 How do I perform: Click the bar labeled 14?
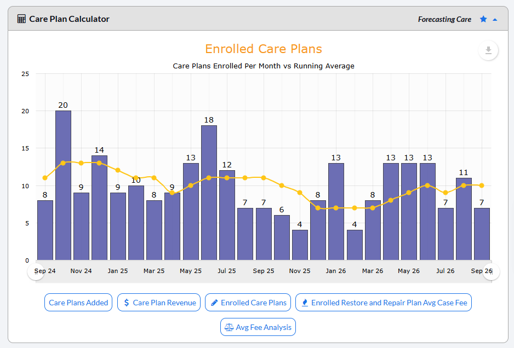99,207
